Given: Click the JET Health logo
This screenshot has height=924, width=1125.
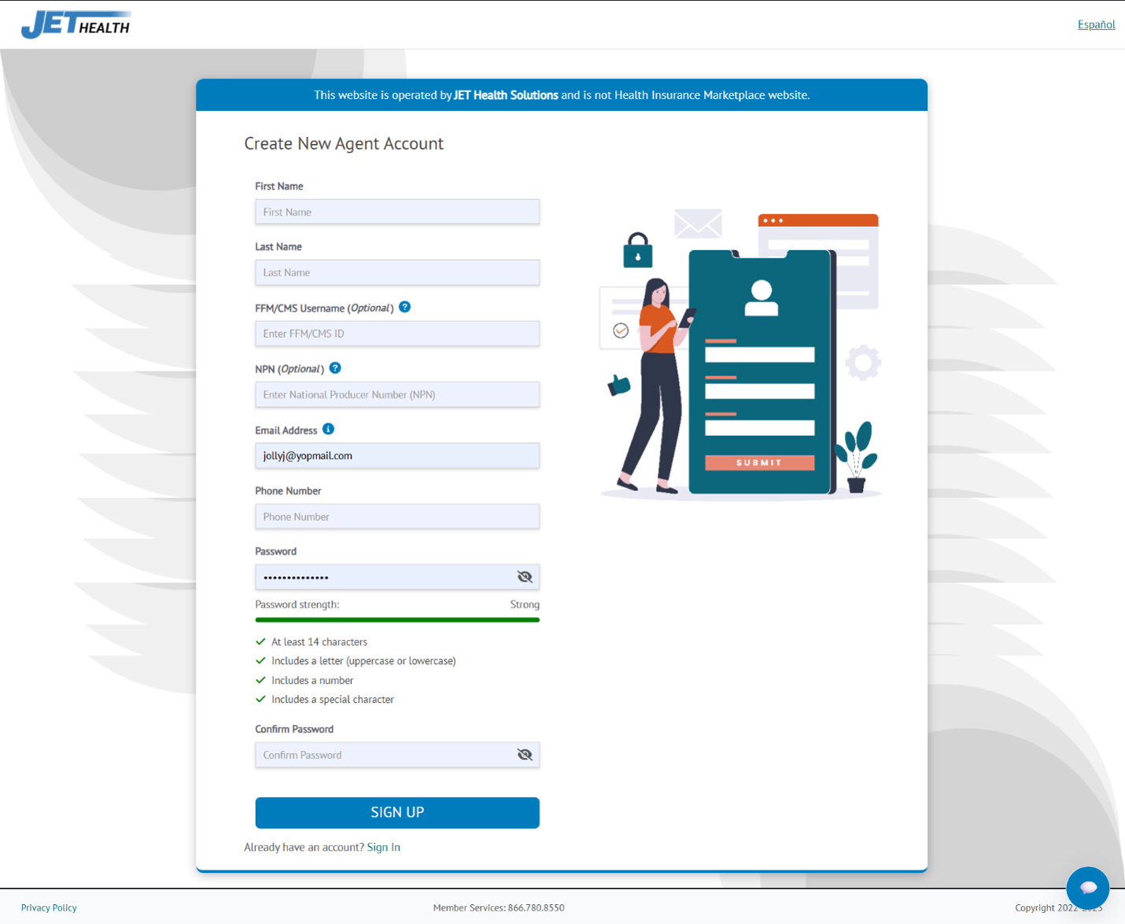Looking at the screenshot, I should 76,24.
